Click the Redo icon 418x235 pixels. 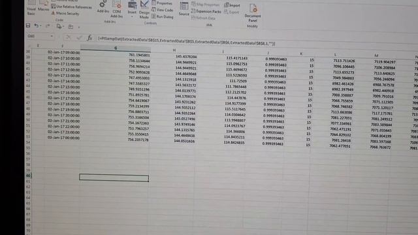pyautogui.click(x=48, y=26)
